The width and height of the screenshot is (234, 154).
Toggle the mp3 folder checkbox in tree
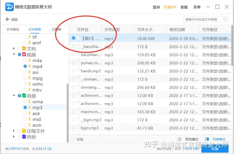(x=25, y=107)
